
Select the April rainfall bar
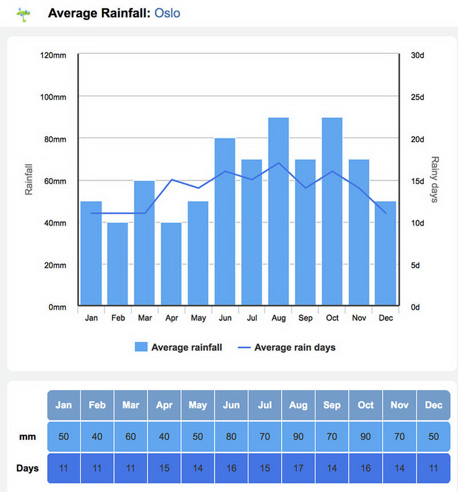click(172, 264)
